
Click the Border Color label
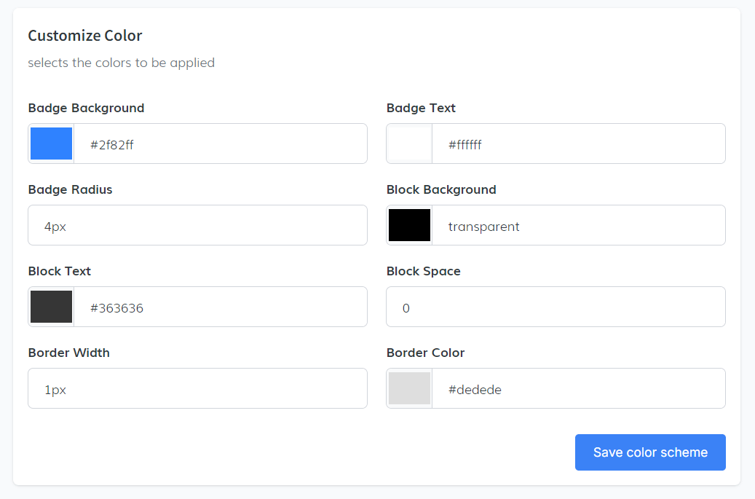click(x=425, y=353)
